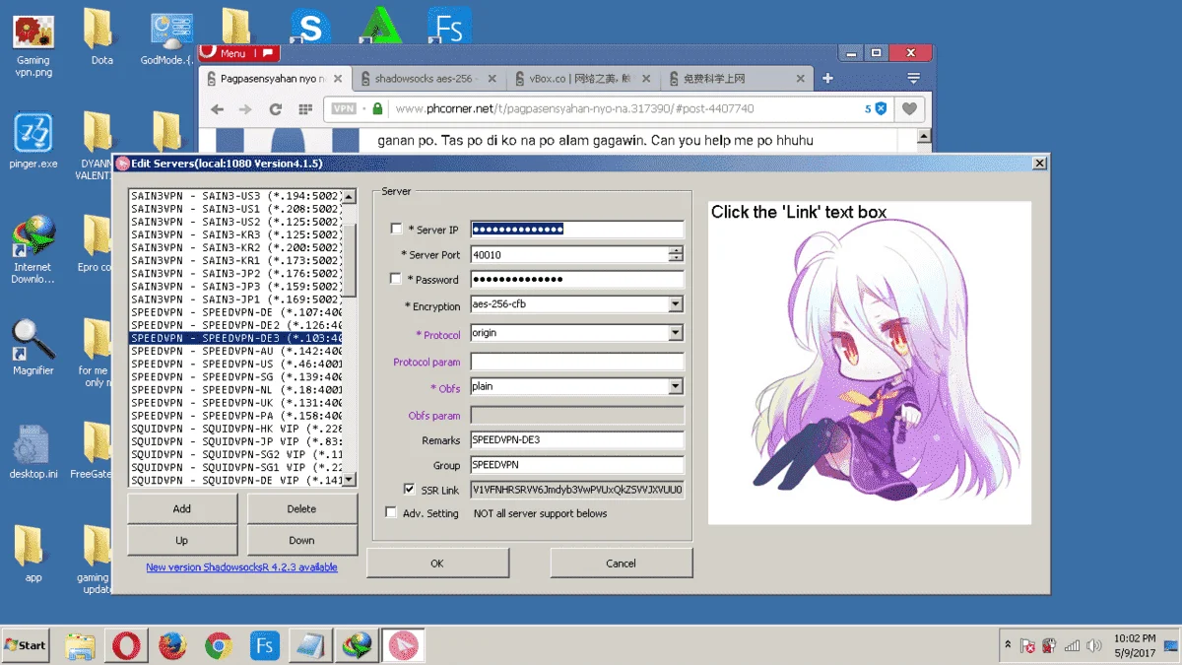Reload the page in Opera
The width and height of the screenshot is (1182, 665).
pyautogui.click(x=276, y=109)
